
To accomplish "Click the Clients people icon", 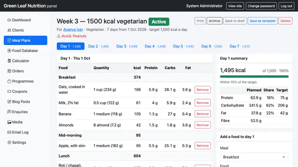I will (9, 30).
